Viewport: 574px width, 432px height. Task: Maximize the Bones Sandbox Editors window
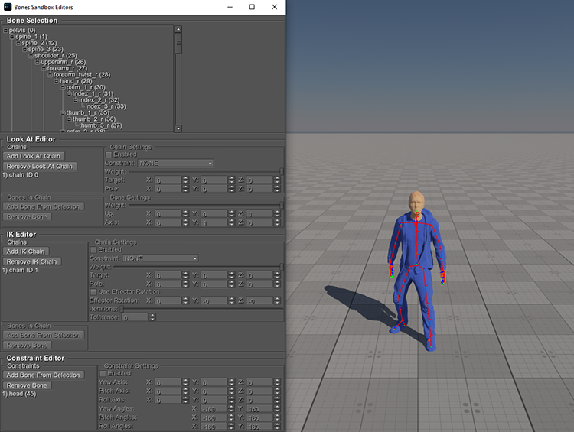252,7
